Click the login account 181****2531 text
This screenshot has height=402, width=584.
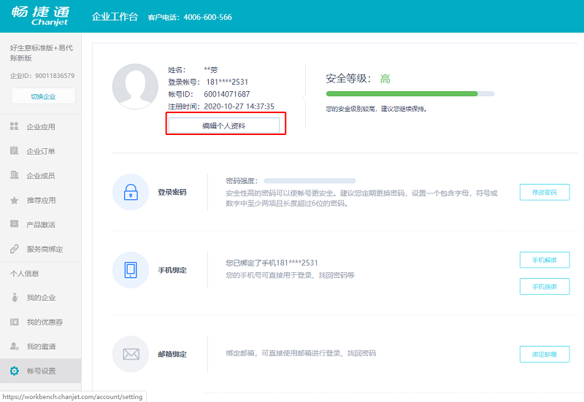[x=227, y=82]
